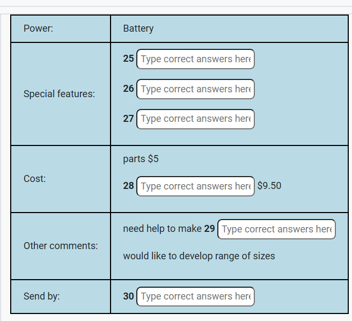Image resolution: width=352 pixels, height=321 pixels.
Task: Click the bold number 28 label
Action: (x=128, y=186)
